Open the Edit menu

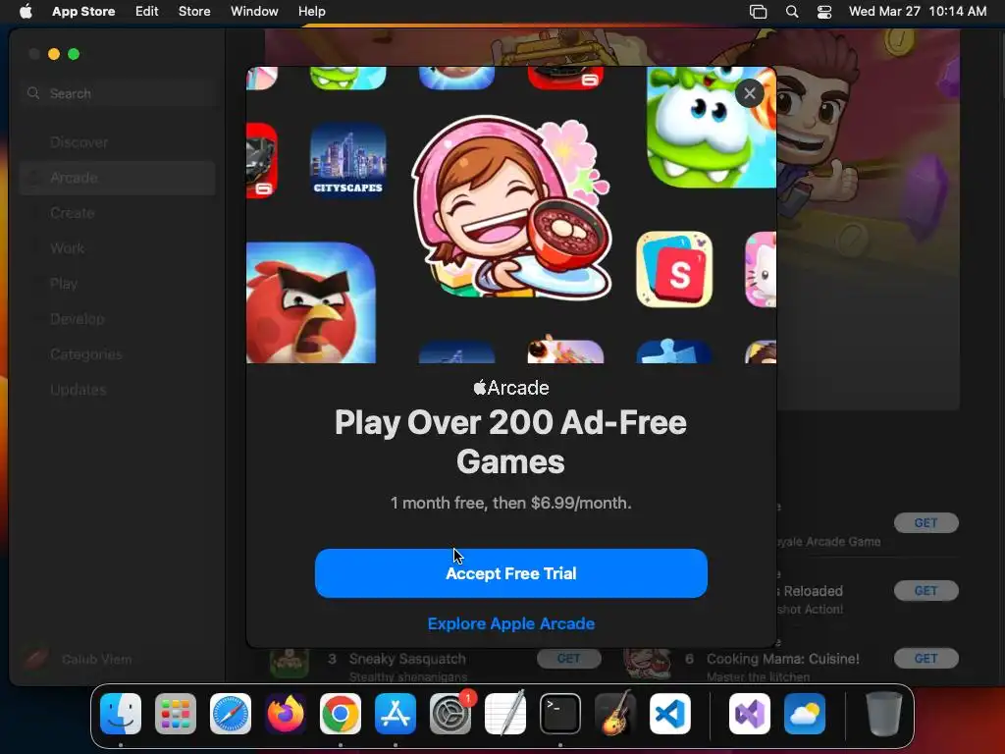tap(147, 12)
